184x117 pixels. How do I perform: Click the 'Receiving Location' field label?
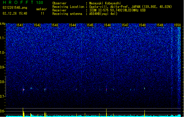pos(68,7)
